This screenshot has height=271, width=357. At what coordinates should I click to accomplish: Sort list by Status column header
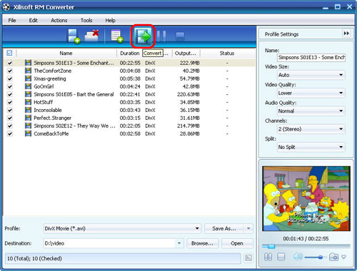coord(227,53)
